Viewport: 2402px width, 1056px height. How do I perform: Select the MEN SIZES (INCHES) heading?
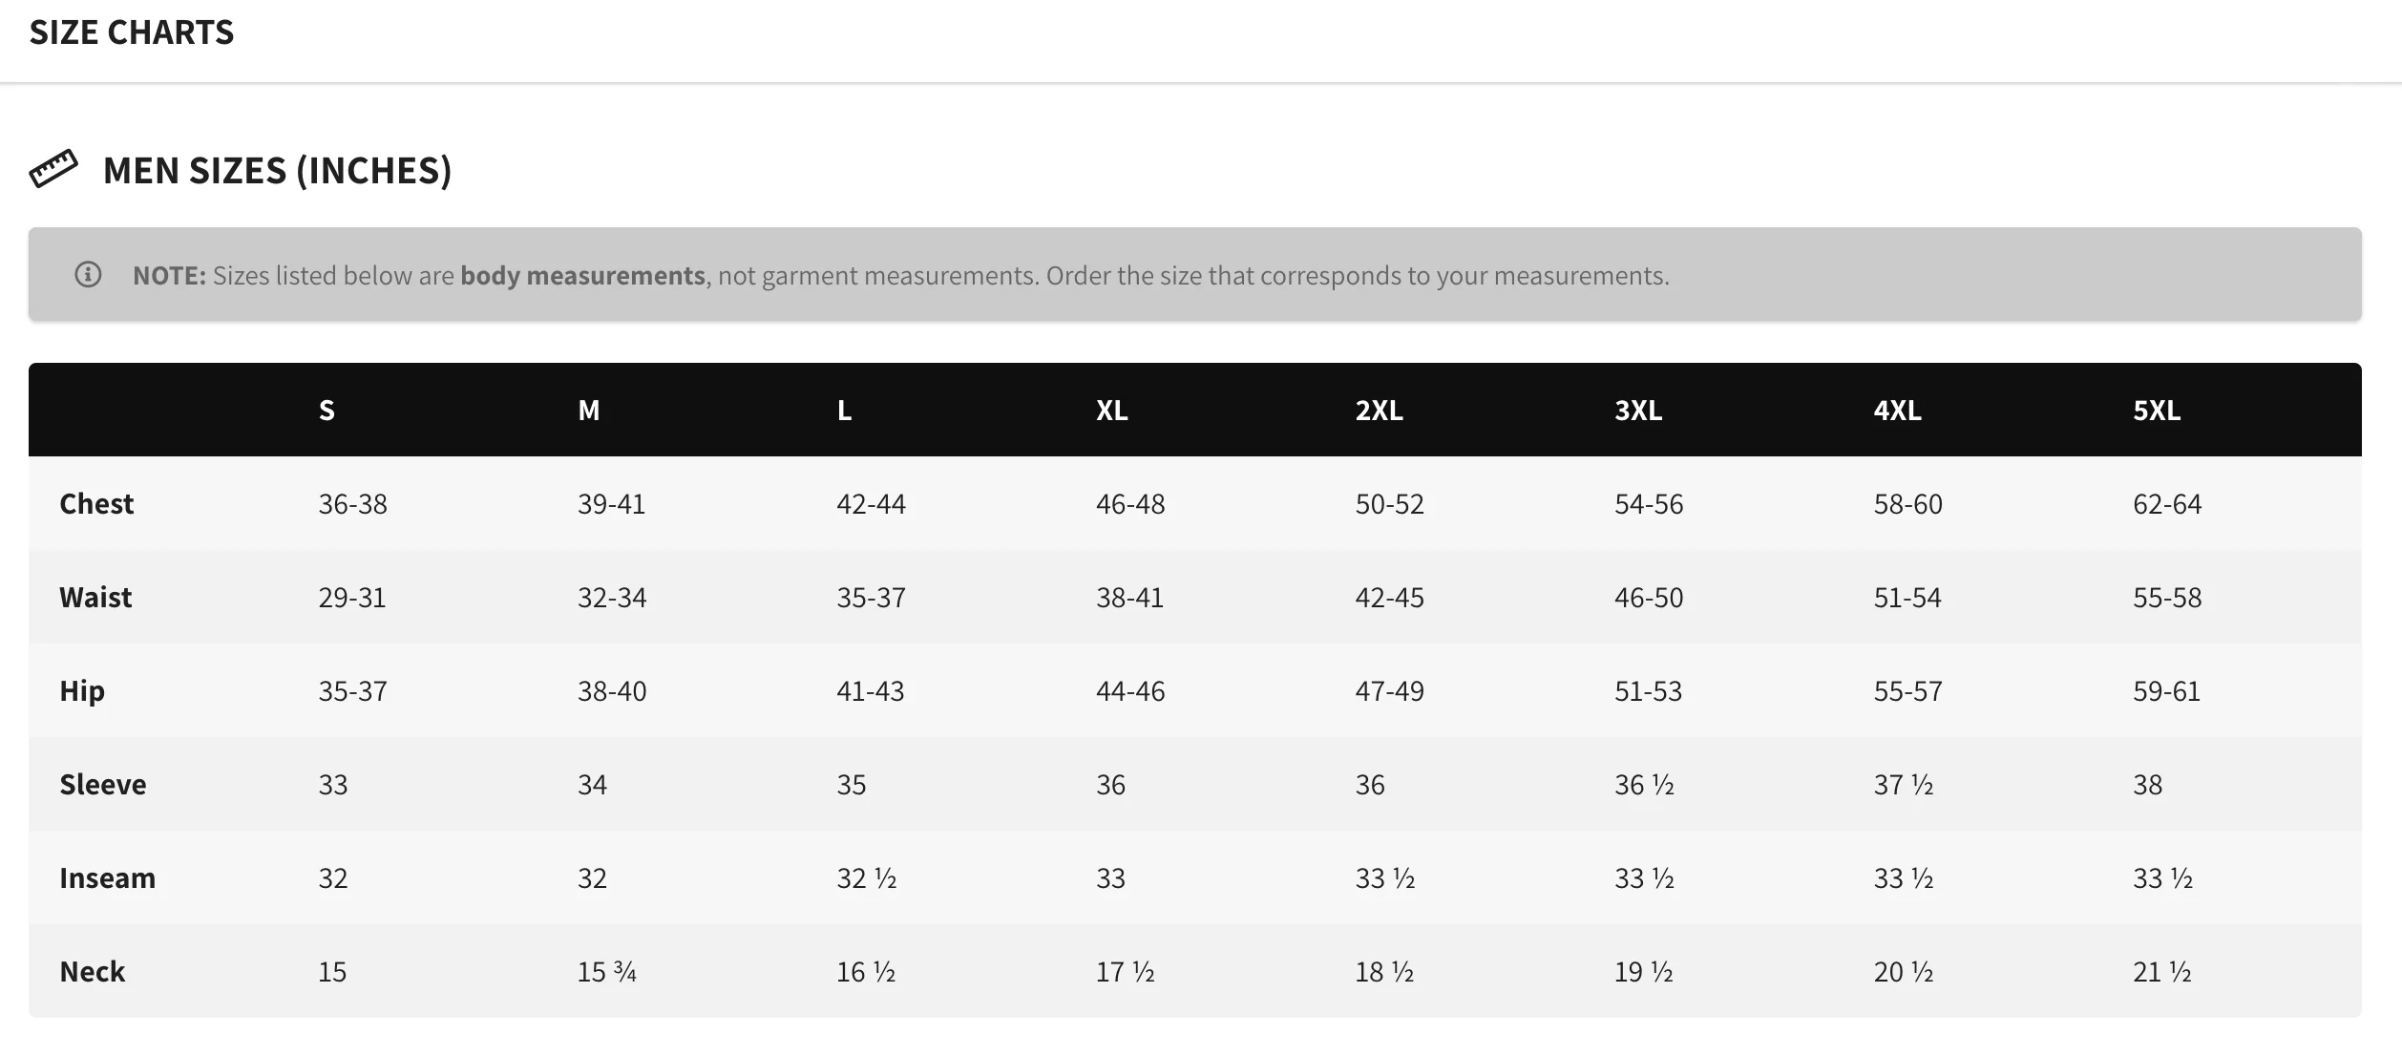[277, 171]
